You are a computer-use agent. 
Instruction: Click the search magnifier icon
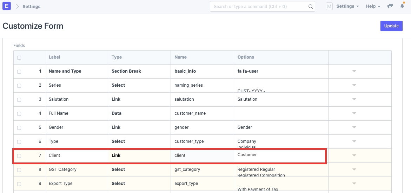click(x=310, y=6)
